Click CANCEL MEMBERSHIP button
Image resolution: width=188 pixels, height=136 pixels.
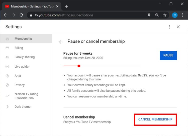[155, 119]
